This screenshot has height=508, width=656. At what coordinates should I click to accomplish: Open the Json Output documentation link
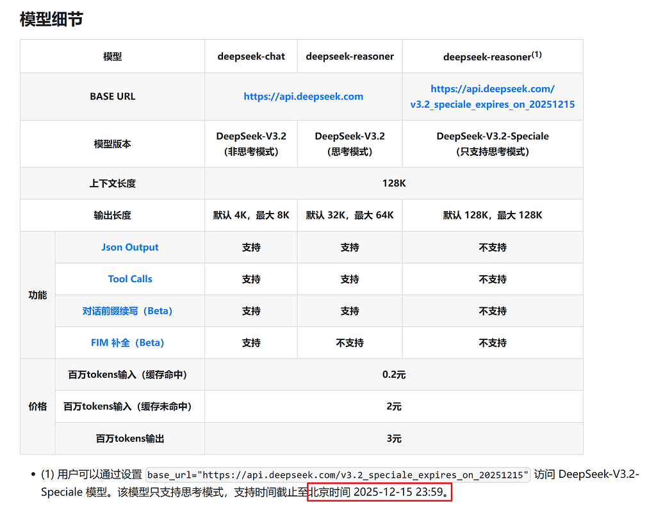[129, 247]
